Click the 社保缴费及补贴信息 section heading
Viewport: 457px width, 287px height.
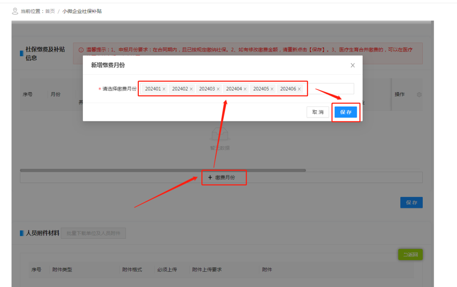coord(45,54)
